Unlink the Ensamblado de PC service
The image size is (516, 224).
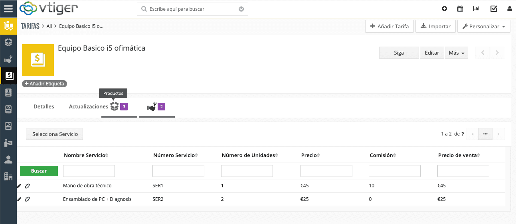click(x=27, y=199)
